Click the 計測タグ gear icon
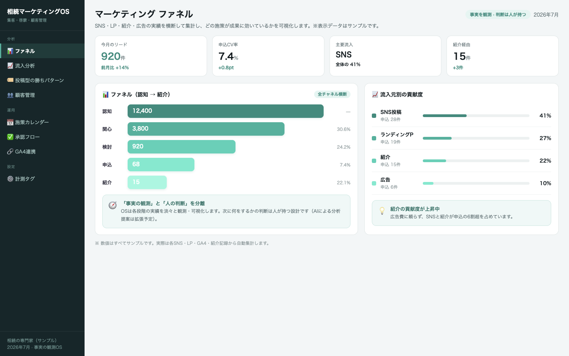The height and width of the screenshot is (356, 569). (10, 179)
